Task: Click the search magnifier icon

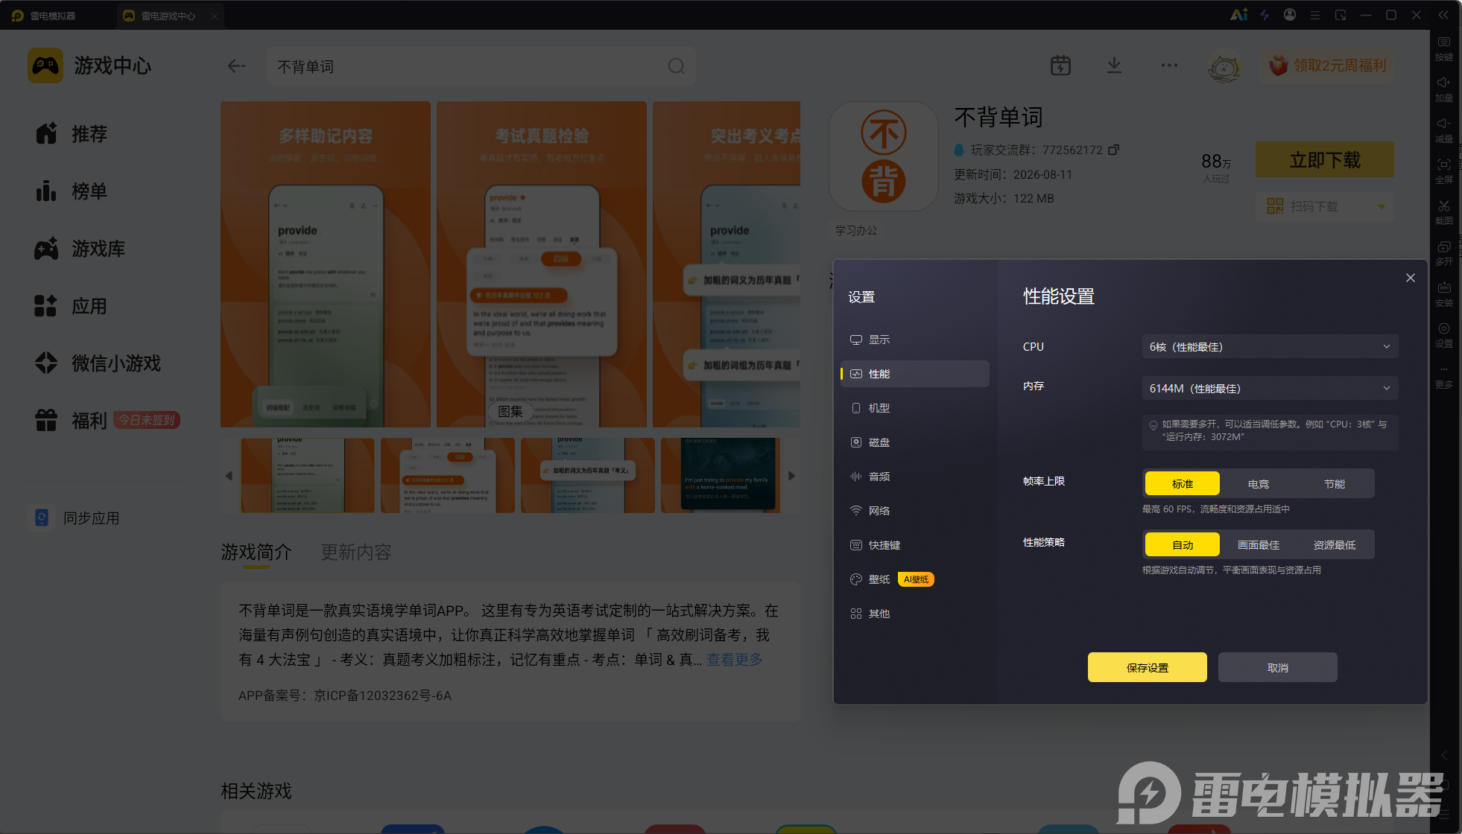Action: [676, 66]
